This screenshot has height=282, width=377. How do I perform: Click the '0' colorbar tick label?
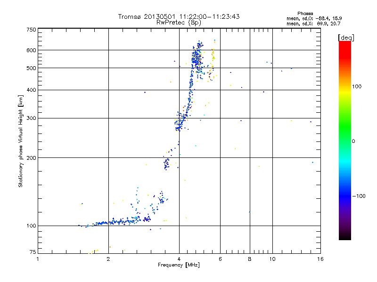[x=353, y=141]
